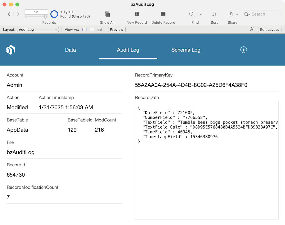
Task: Click the Show All records icon
Action: (107, 14)
